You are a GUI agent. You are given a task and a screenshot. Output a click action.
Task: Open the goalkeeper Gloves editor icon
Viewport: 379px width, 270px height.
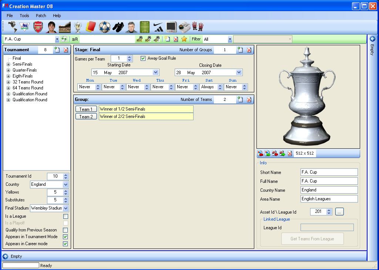tap(198, 27)
